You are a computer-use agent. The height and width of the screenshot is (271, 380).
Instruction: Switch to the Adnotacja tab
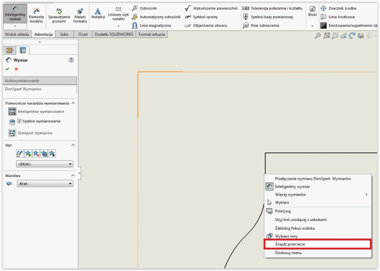[43, 34]
